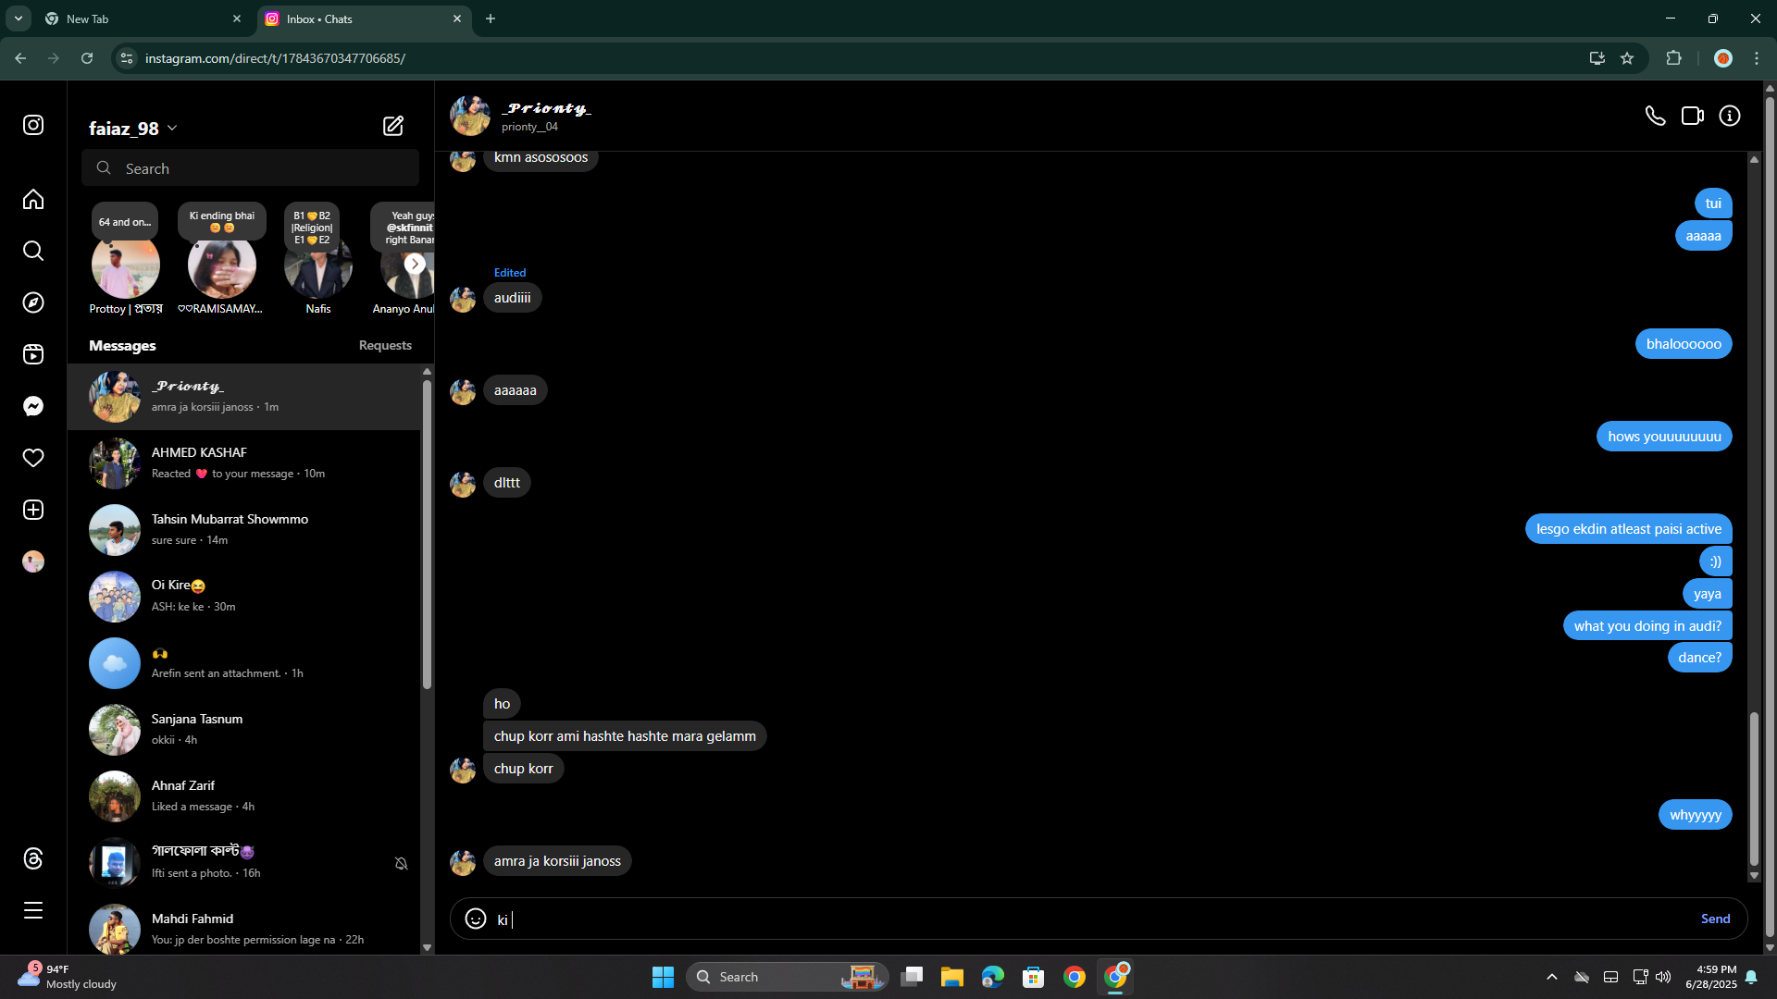Click the chat list scroll-down arrow
Screen dimensions: 1777x999
click(x=427, y=947)
